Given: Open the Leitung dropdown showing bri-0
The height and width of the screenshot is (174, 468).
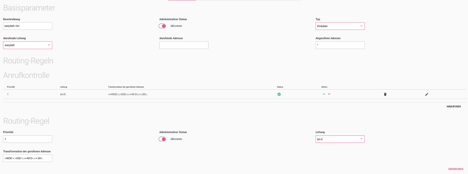Looking at the screenshot, I should (x=340, y=139).
